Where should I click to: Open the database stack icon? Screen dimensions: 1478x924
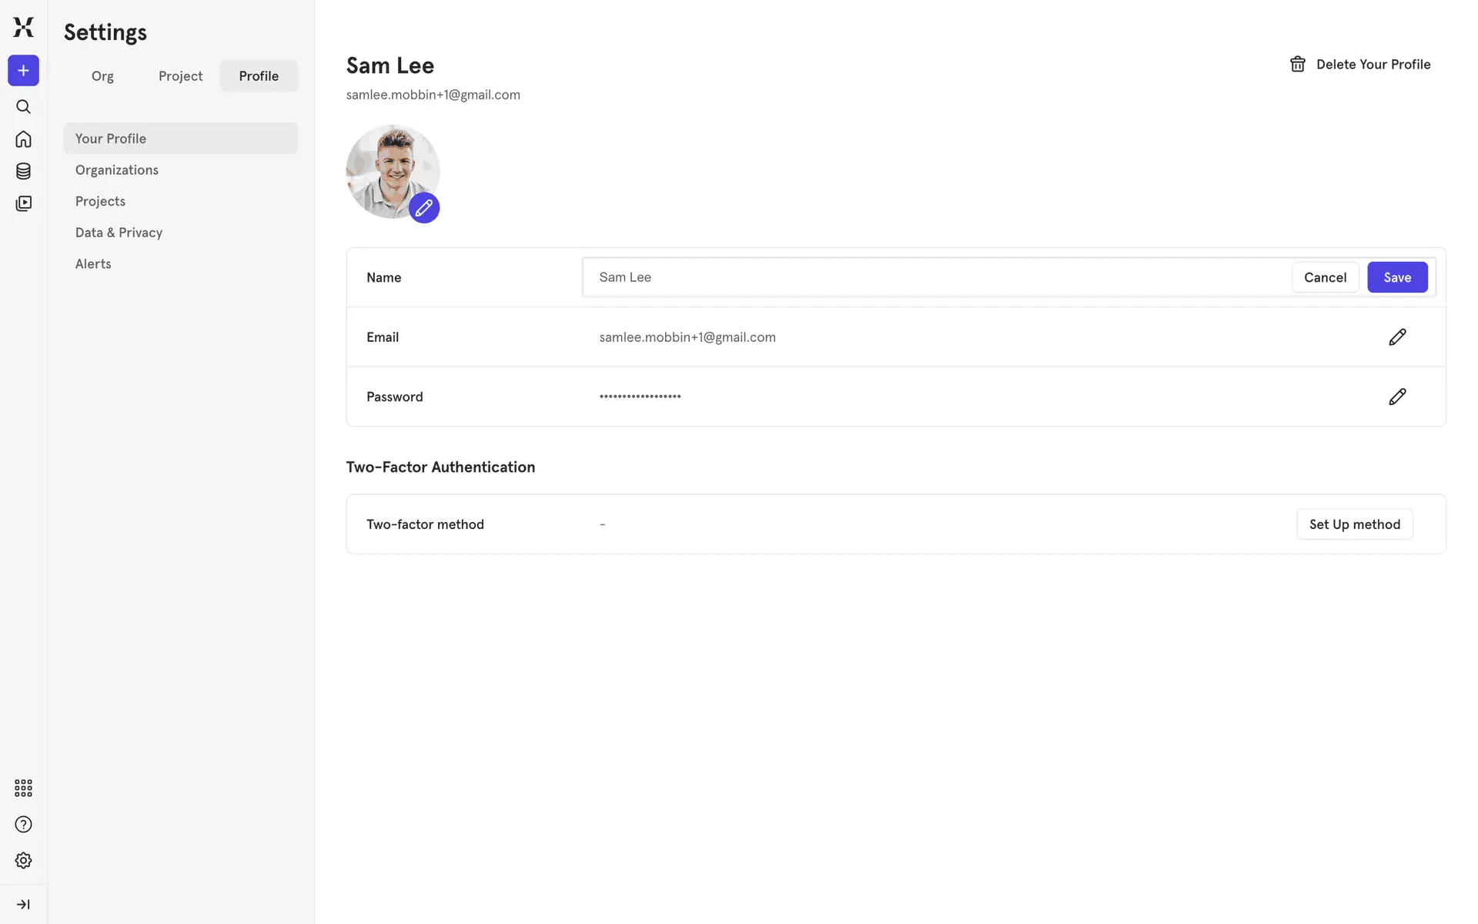tap(23, 171)
